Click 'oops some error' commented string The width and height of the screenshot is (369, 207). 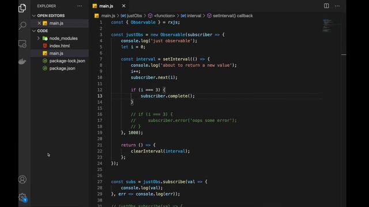click(x=211, y=120)
